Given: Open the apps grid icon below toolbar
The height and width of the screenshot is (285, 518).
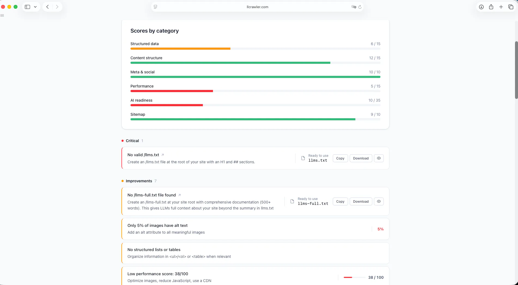Looking at the screenshot, I should pos(2,15).
